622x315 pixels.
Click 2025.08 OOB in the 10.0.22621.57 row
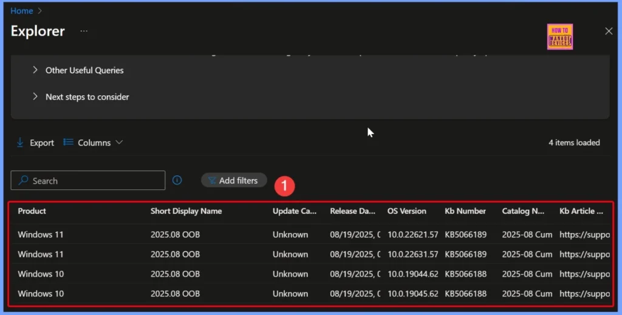click(x=175, y=234)
